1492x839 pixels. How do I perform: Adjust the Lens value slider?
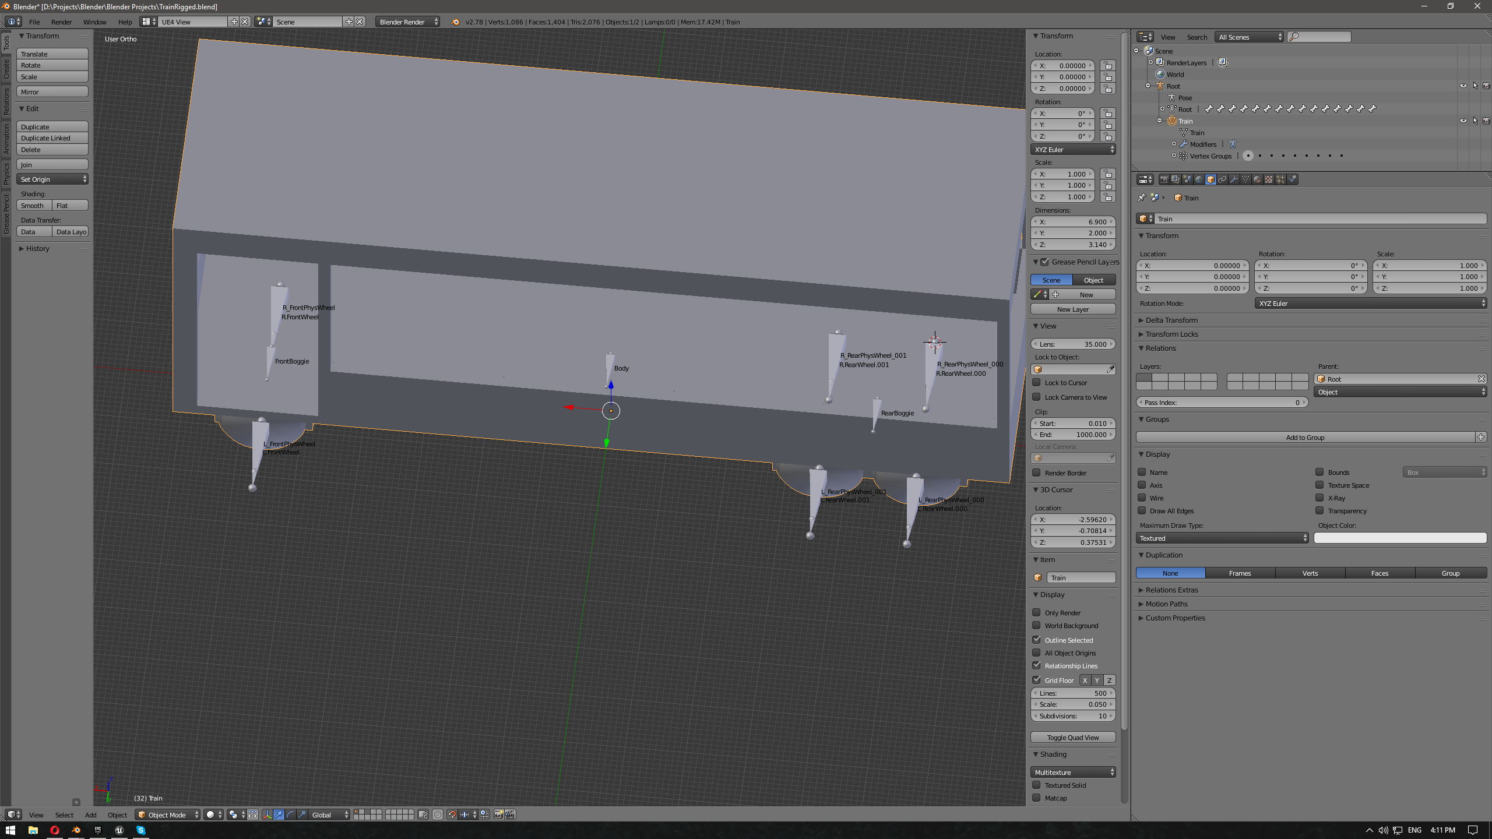[x=1073, y=344]
